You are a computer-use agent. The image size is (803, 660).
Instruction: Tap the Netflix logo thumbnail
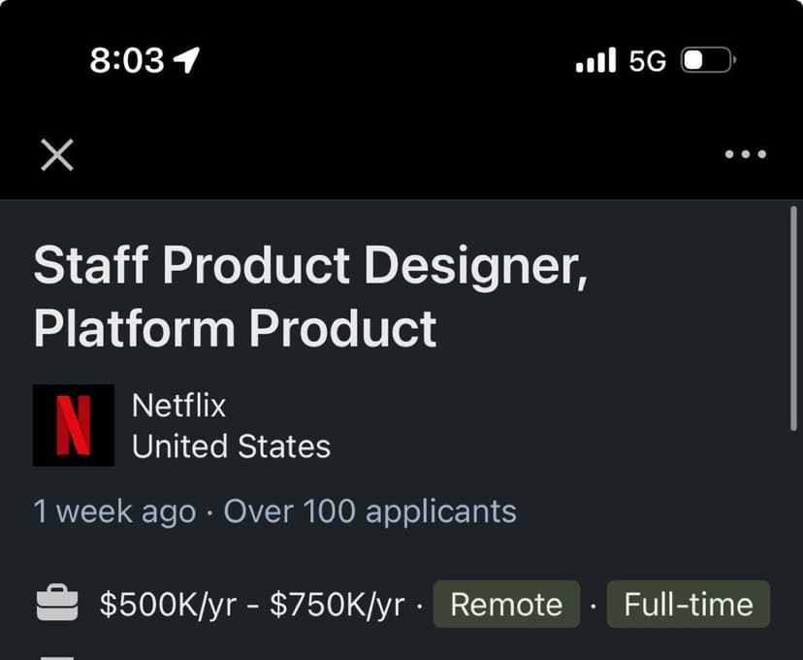[x=74, y=425]
